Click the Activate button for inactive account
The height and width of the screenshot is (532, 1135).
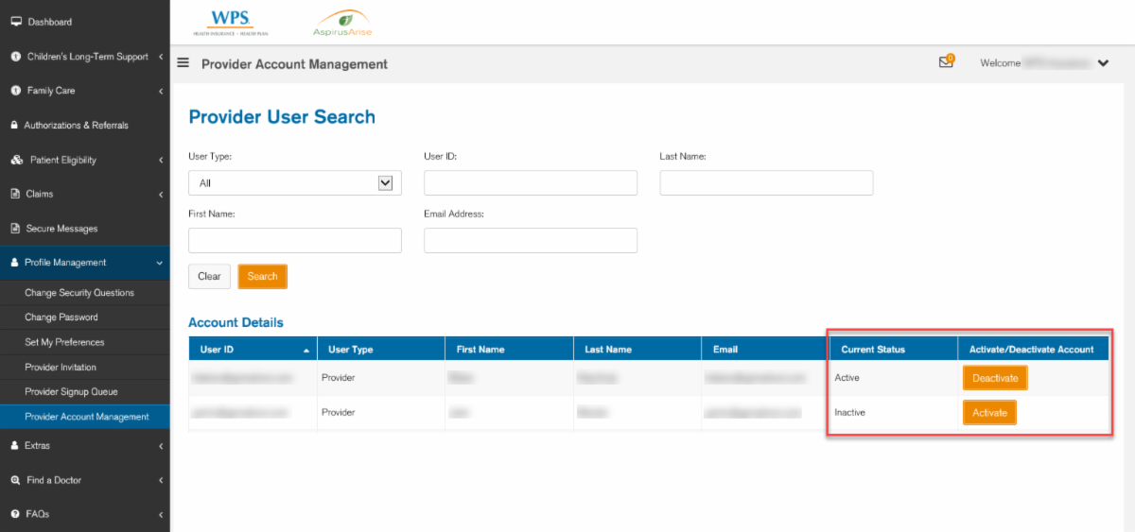[x=989, y=413]
